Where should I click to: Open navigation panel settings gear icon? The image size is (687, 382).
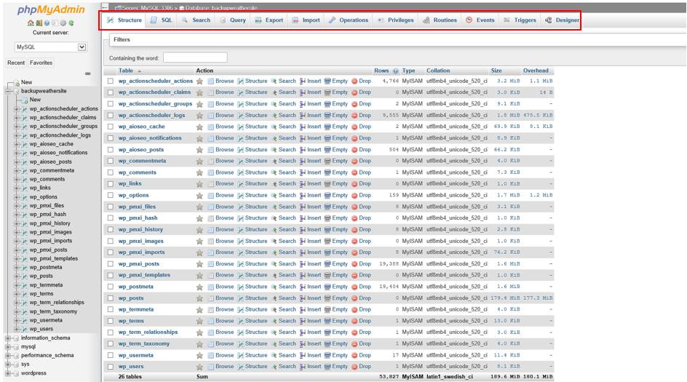(63, 23)
